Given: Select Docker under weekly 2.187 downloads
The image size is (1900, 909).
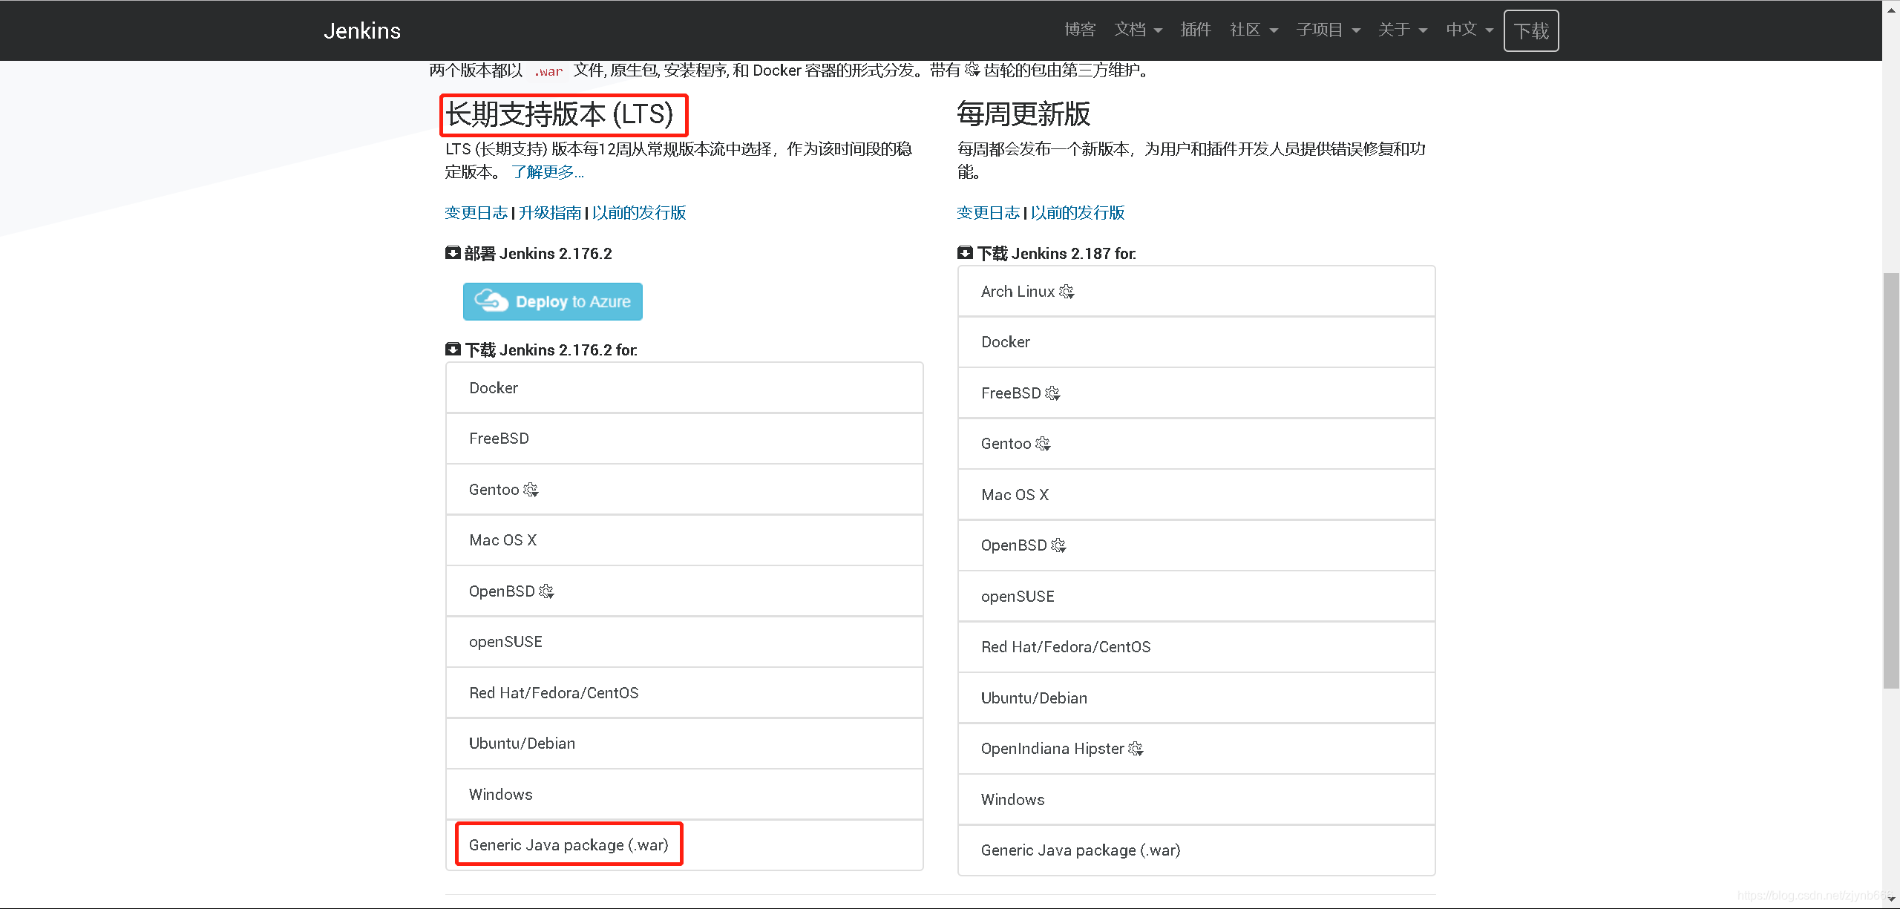Looking at the screenshot, I should coord(1196,342).
